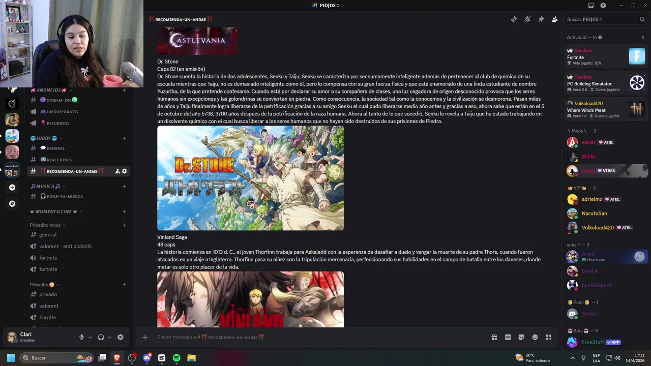
Task: Open the Castlevania image
Action: [197, 41]
